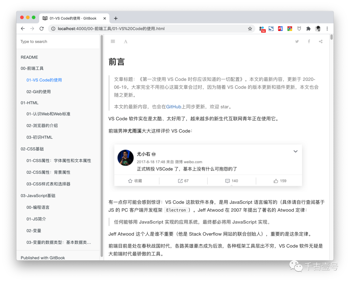Select 01-VS Code的使用 page
Image resolution: width=350 pixels, height=282 pixels.
pyautogui.click(x=44, y=80)
